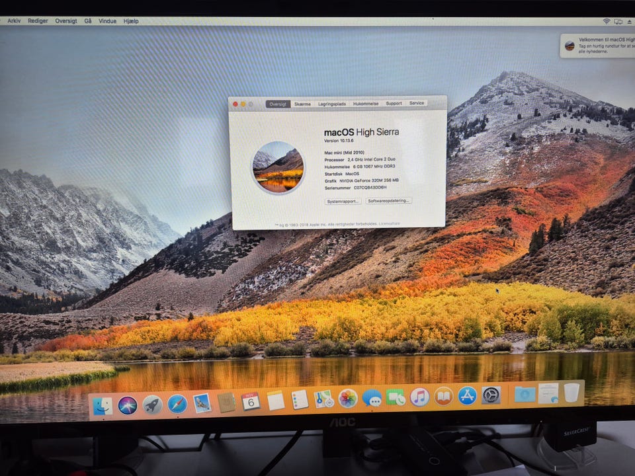Open Launchpad rocket icon
This screenshot has height=476, width=635.
click(152, 405)
